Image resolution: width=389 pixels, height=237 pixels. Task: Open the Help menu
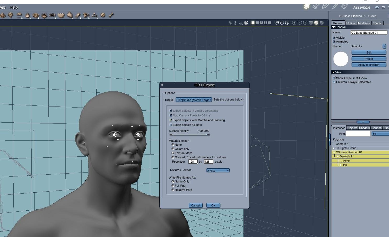pos(14,7)
